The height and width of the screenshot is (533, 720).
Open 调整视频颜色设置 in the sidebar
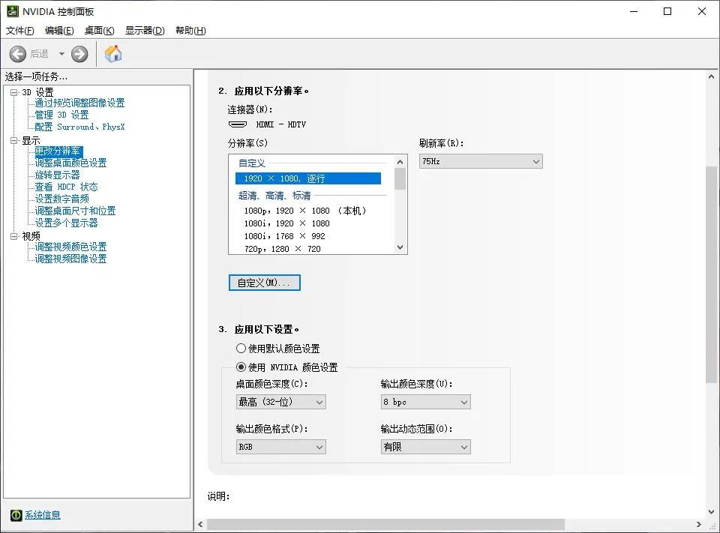click(70, 247)
